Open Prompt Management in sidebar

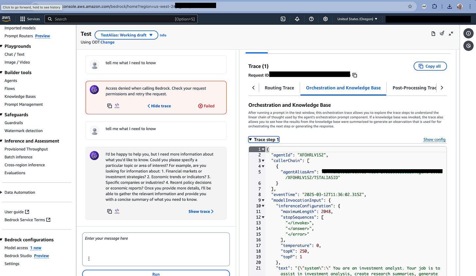coord(24,105)
